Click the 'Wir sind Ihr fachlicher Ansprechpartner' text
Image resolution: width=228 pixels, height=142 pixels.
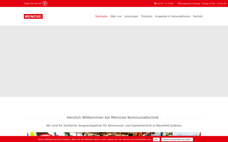(x=114, y=125)
